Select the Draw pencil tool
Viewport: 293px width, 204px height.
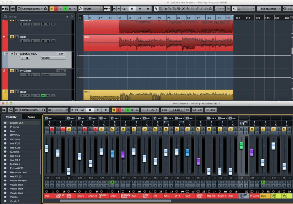coord(197,8)
